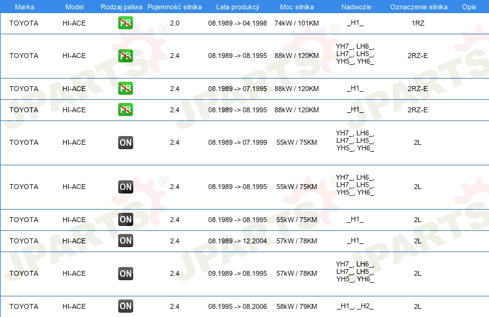Select the 55kW / 75KM cell in the 07.1999 row

pyautogui.click(x=296, y=142)
